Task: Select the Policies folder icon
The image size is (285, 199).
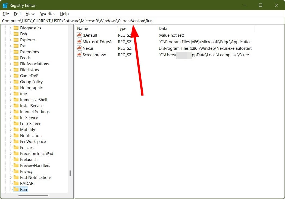Action: pos(16,148)
